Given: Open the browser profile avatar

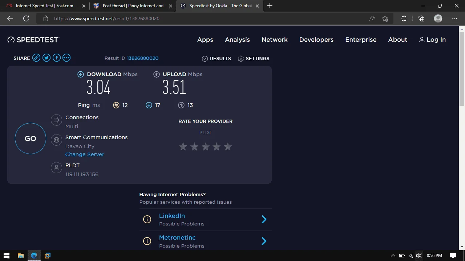Looking at the screenshot, I should 438,18.
